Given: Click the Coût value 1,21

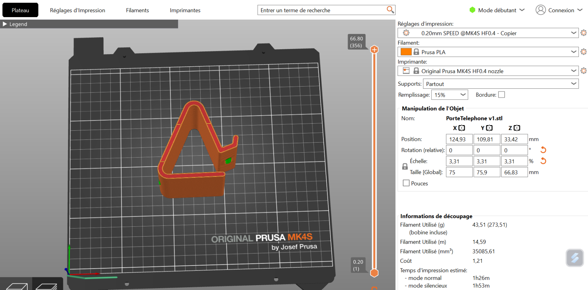Looking at the screenshot, I should point(477,261).
